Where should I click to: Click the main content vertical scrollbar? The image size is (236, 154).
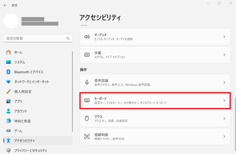235,124
